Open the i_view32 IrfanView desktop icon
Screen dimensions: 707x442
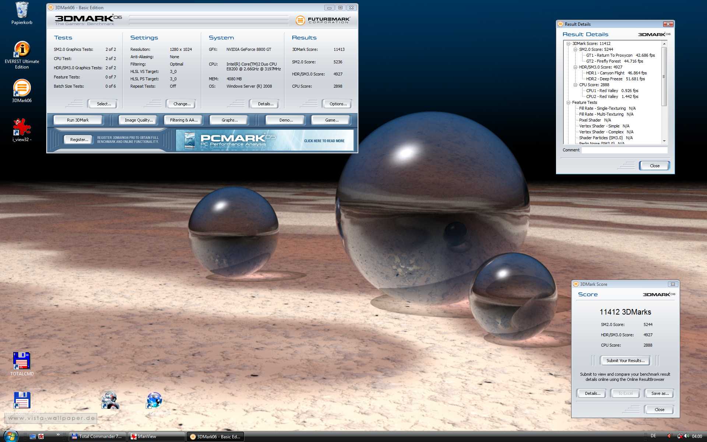pyautogui.click(x=22, y=127)
